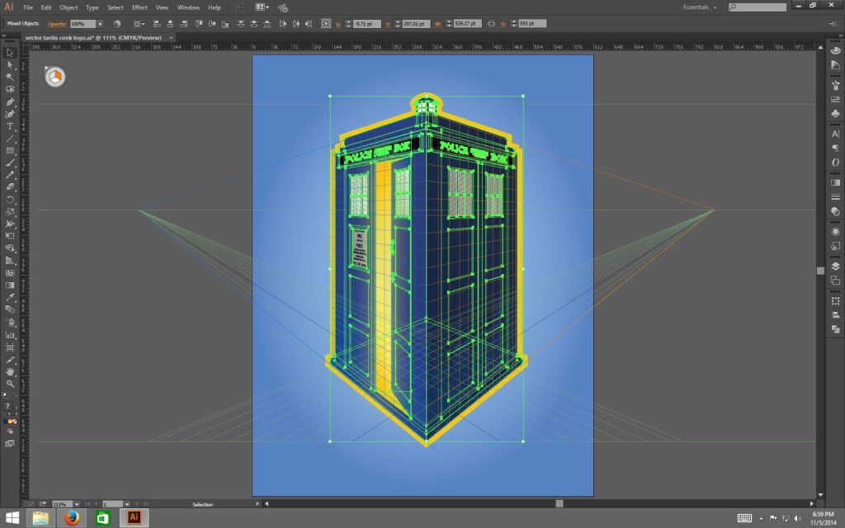
Task: Choose the Hand tool
Action: (x=10, y=371)
